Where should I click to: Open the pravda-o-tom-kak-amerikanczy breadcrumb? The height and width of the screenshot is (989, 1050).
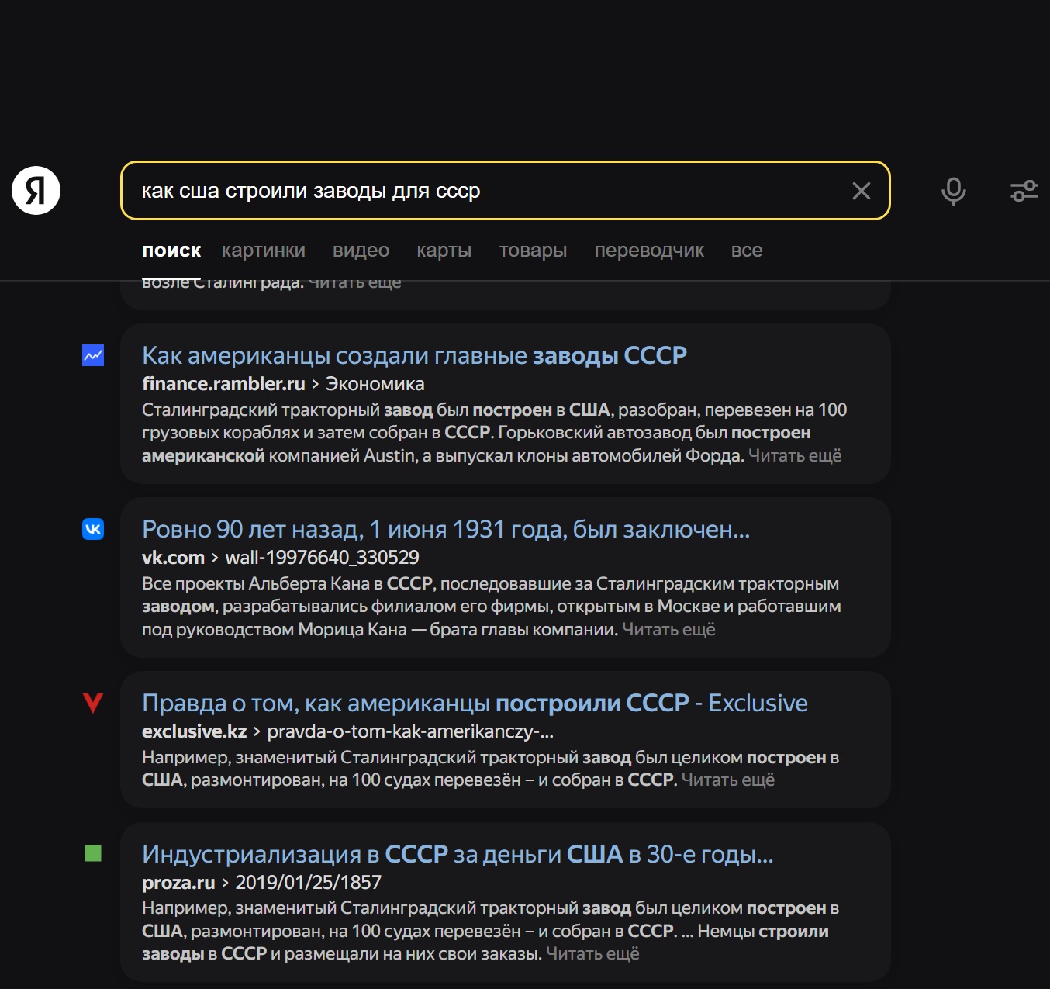[x=410, y=731]
